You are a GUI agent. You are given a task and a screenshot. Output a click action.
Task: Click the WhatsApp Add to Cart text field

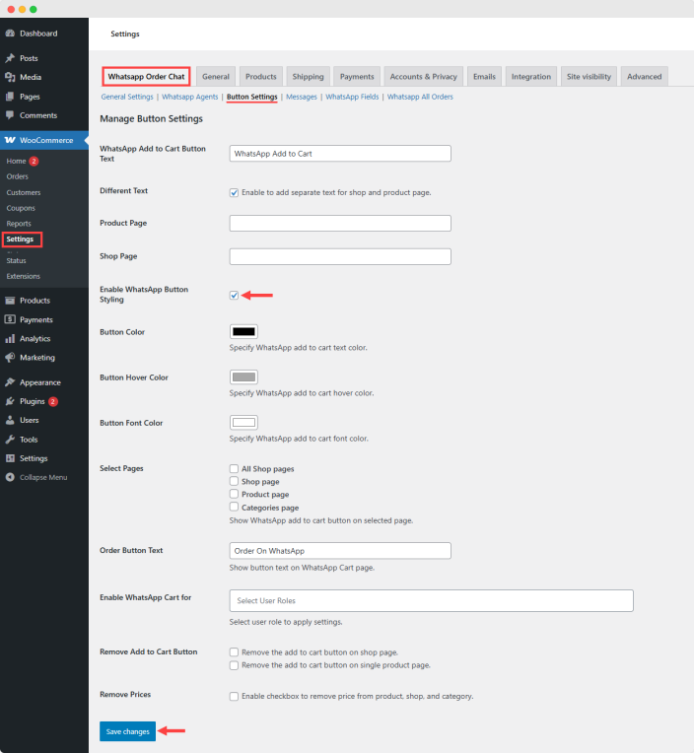click(340, 154)
